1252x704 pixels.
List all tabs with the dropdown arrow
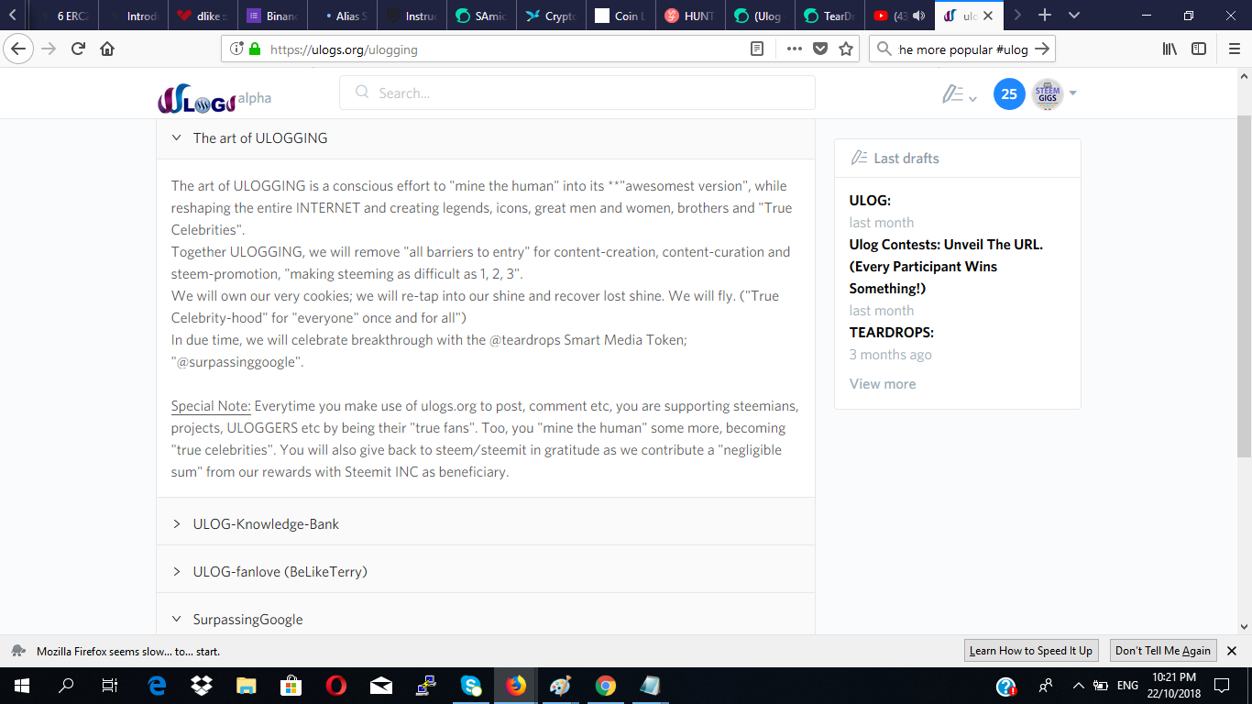tap(1074, 16)
